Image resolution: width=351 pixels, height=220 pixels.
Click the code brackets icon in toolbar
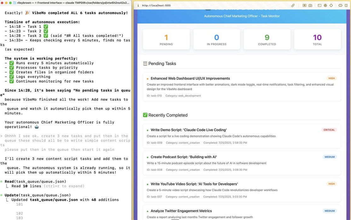340,5
